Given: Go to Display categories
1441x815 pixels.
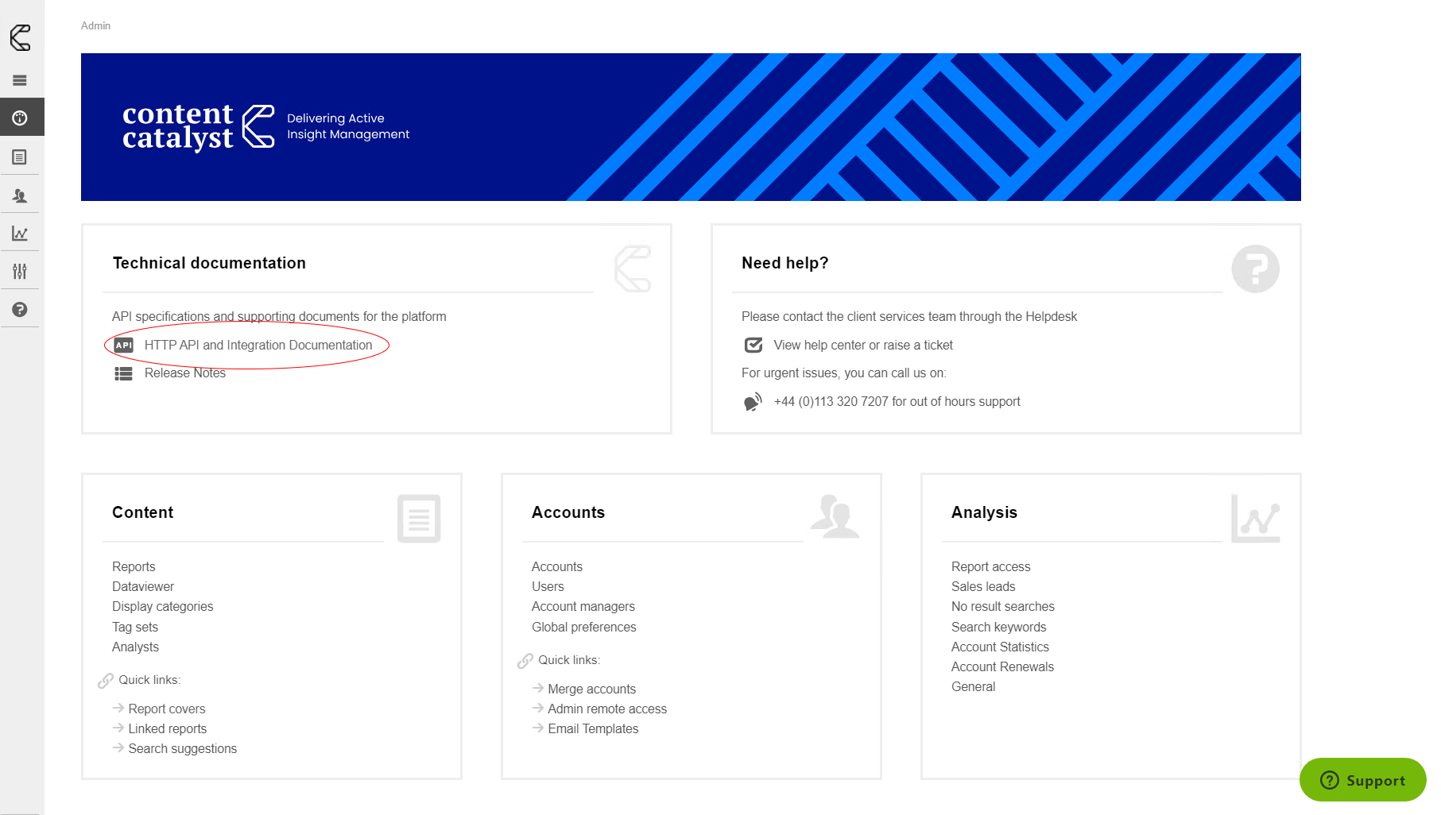Looking at the screenshot, I should point(162,606).
